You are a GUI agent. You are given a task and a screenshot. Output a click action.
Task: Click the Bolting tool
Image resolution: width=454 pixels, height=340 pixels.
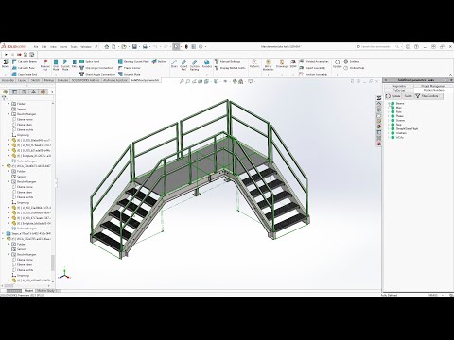(x=160, y=62)
